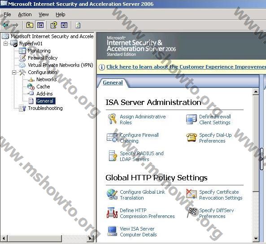Click the RADIUS and LDAP Servers icon
Screen dimensions: 266x244
113,156
